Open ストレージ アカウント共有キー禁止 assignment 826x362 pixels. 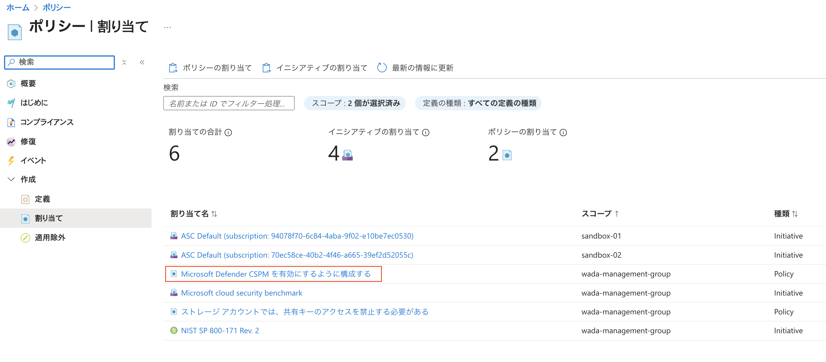click(305, 312)
